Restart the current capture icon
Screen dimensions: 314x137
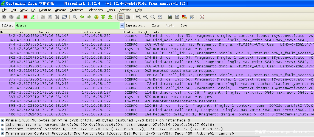tap(32, 17)
